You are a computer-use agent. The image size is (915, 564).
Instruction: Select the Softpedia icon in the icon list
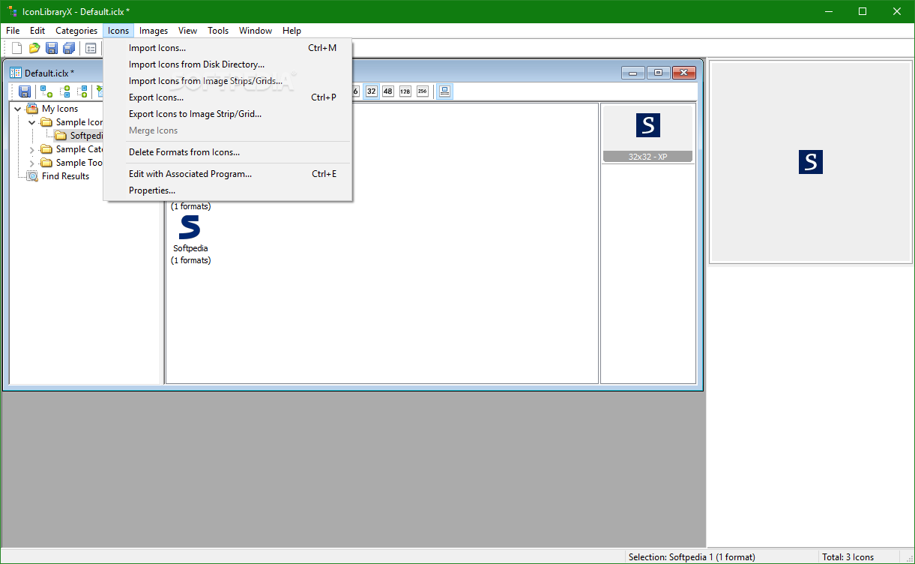click(190, 240)
